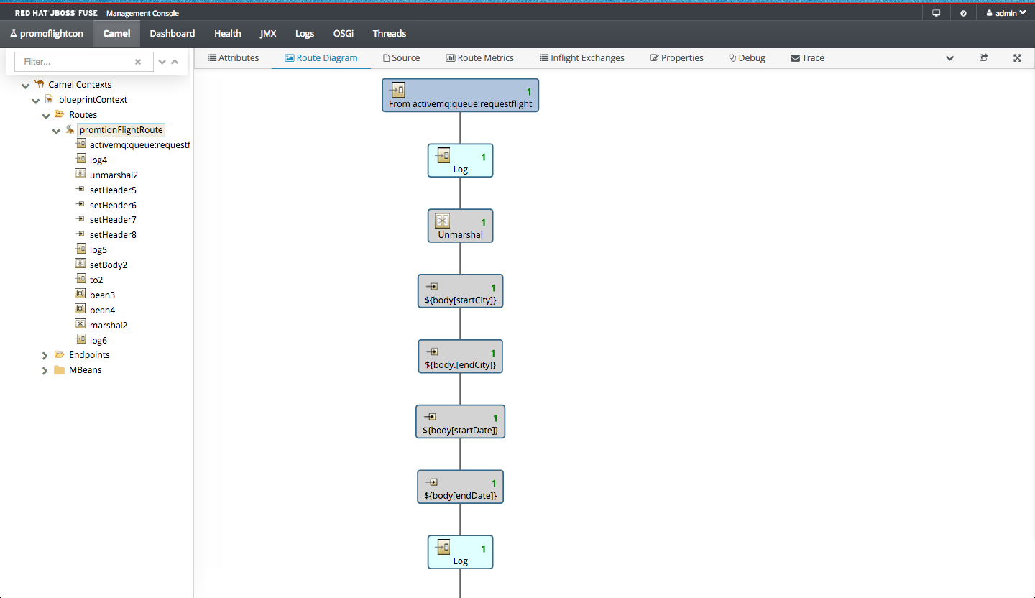Select the ${body.[endCity]} diagram node
This screenshot has height=598, width=1035.
tap(460, 356)
